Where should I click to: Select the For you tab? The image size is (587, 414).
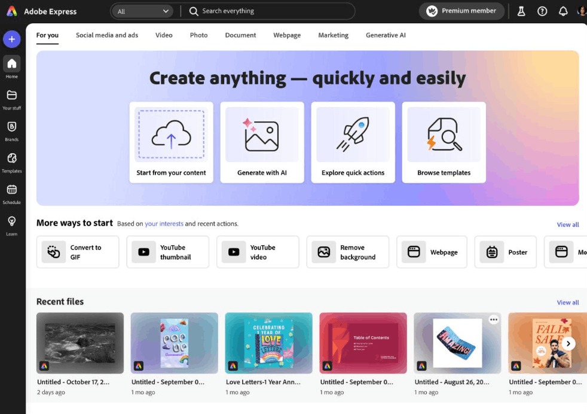click(47, 35)
